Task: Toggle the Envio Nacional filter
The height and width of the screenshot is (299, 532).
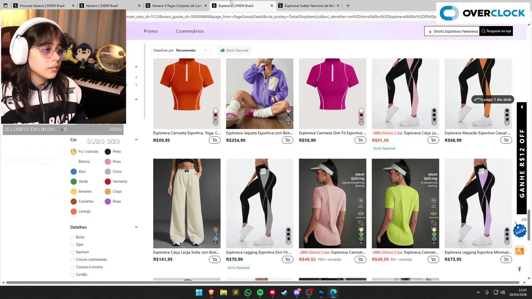Action: [234, 50]
